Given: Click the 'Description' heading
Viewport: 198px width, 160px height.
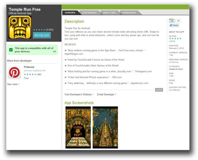Looking at the screenshot, I should click(74, 22).
